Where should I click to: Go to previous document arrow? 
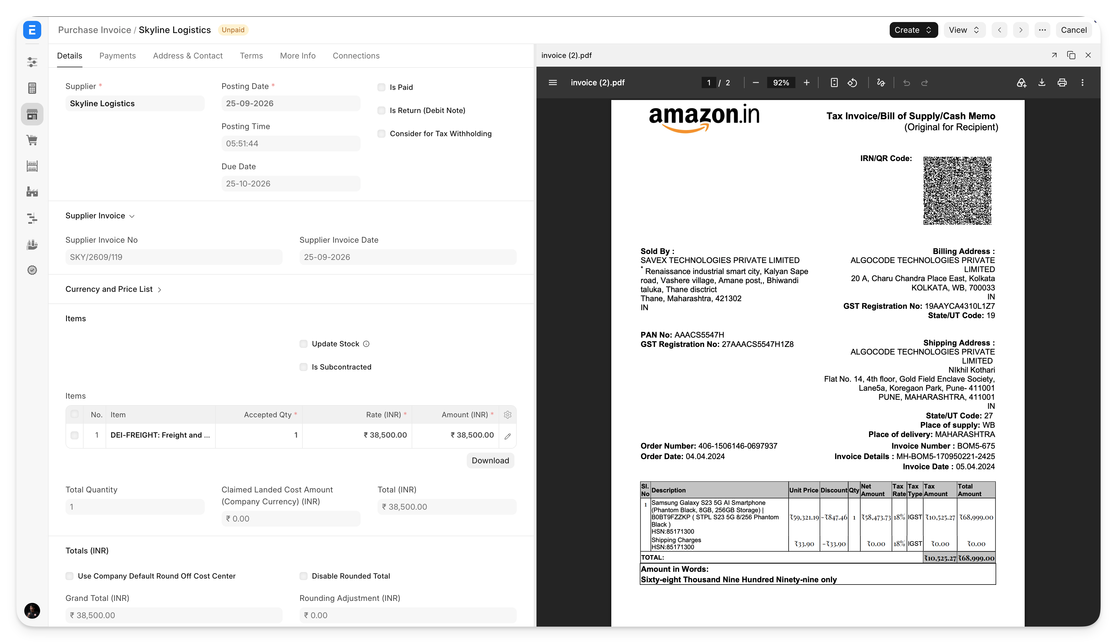(x=999, y=30)
